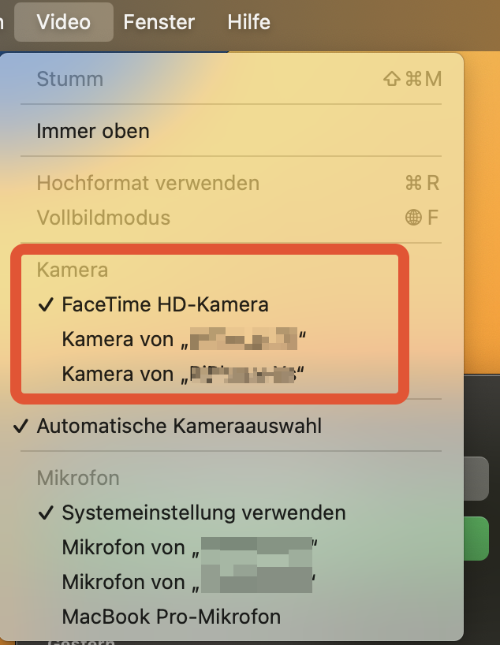Open the Video menu in the menu bar

pyautogui.click(x=64, y=22)
